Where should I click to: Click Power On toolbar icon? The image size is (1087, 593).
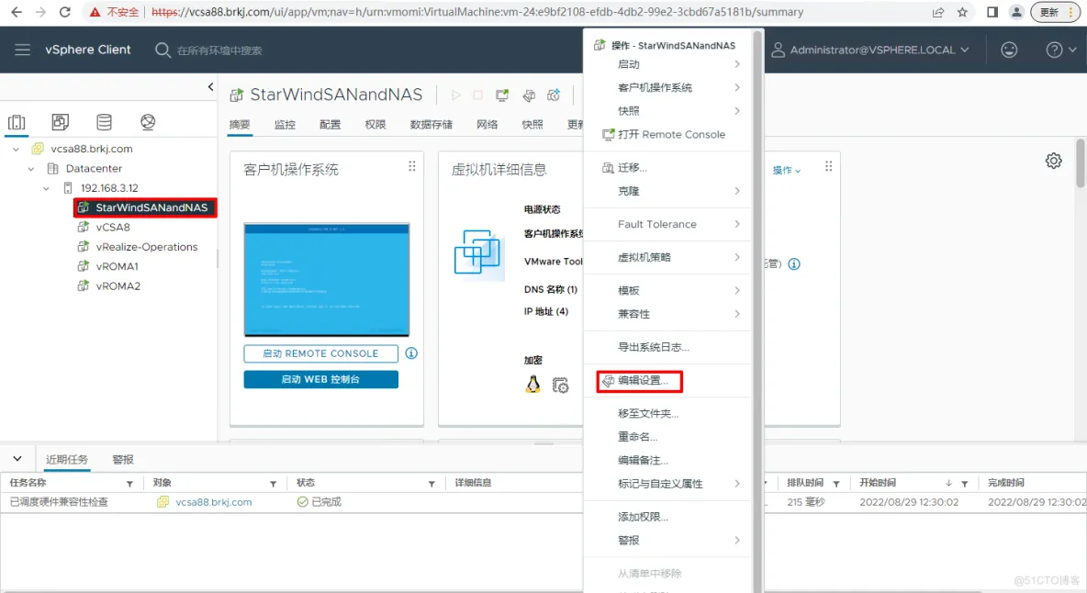tap(455, 95)
